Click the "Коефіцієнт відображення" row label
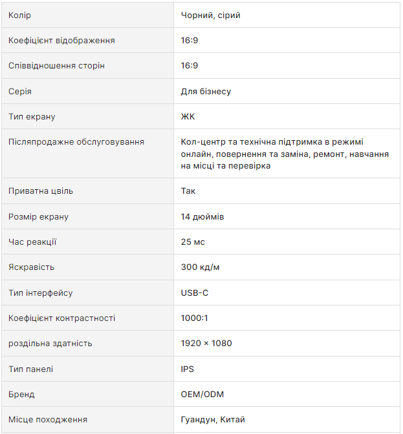Image resolution: width=403 pixels, height=434 pixels. (x=61, y=40)
